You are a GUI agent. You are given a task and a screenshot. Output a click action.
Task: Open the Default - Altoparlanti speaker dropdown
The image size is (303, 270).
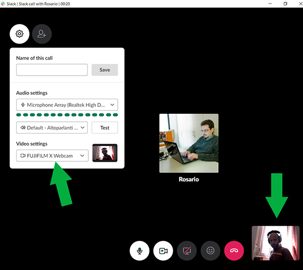pos(52,127)
